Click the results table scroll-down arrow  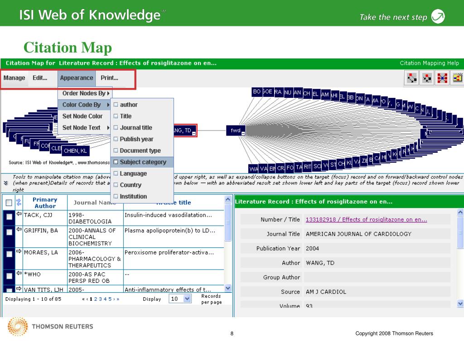(228, 288)
